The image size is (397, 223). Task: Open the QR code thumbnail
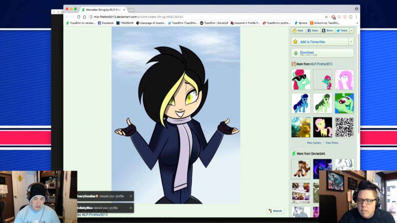click(344, 127)
